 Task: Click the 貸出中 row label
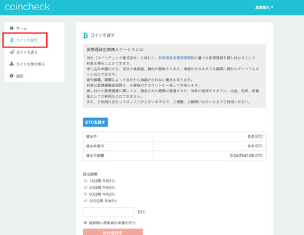[x=91, y=136]
